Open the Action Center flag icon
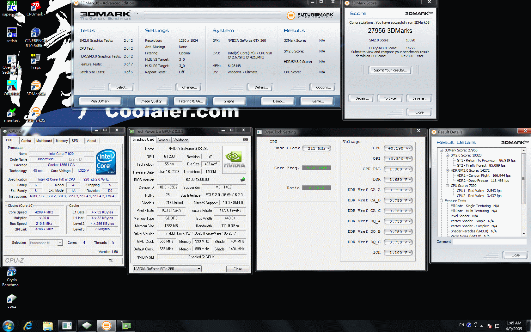Screen dimensions: 531x332 (489, 326)
